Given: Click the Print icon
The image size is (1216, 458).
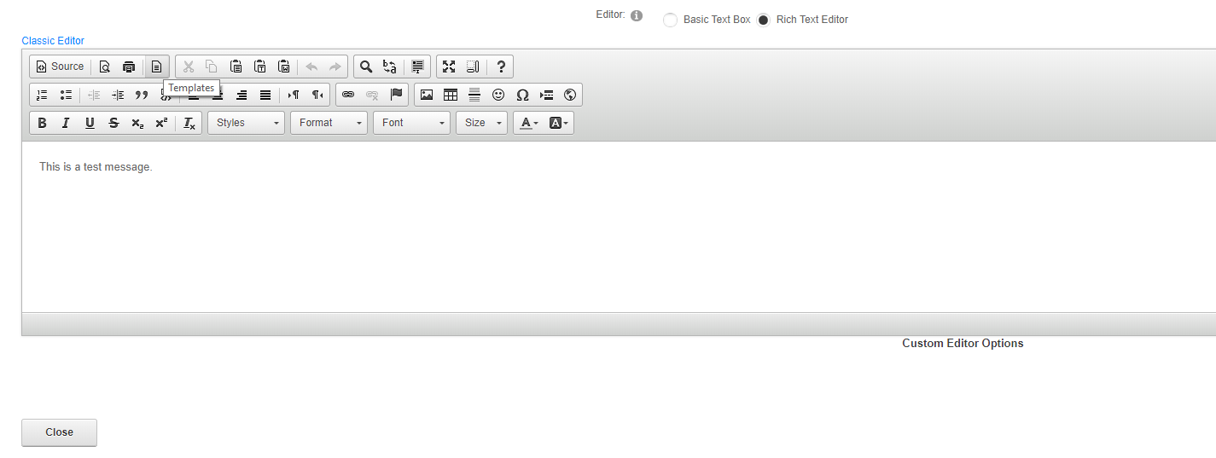Looking at the screenshot, I should pyautogui.click(x=129, y=67).
